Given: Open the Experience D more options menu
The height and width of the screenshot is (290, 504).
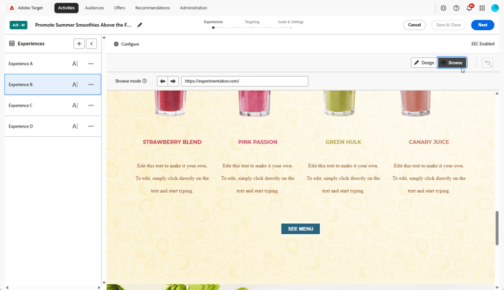Looking at the screenshot, I should click(91, 126).
